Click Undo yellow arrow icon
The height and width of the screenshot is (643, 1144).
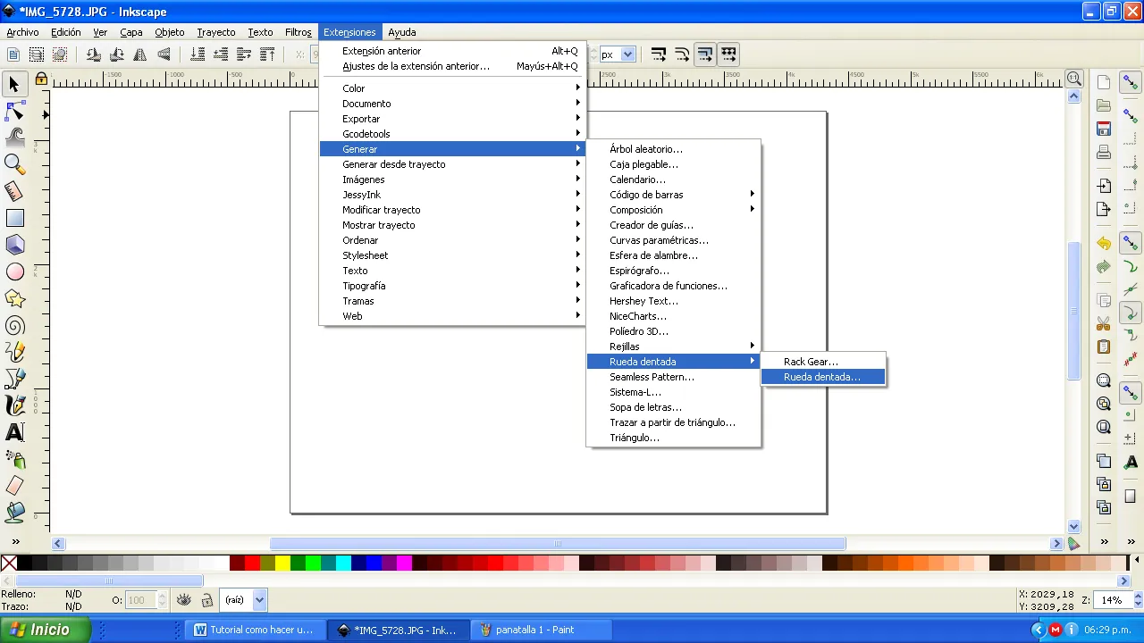[x=1104, y=244]
